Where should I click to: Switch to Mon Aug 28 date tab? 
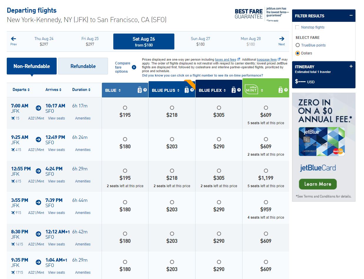point(251,41)
